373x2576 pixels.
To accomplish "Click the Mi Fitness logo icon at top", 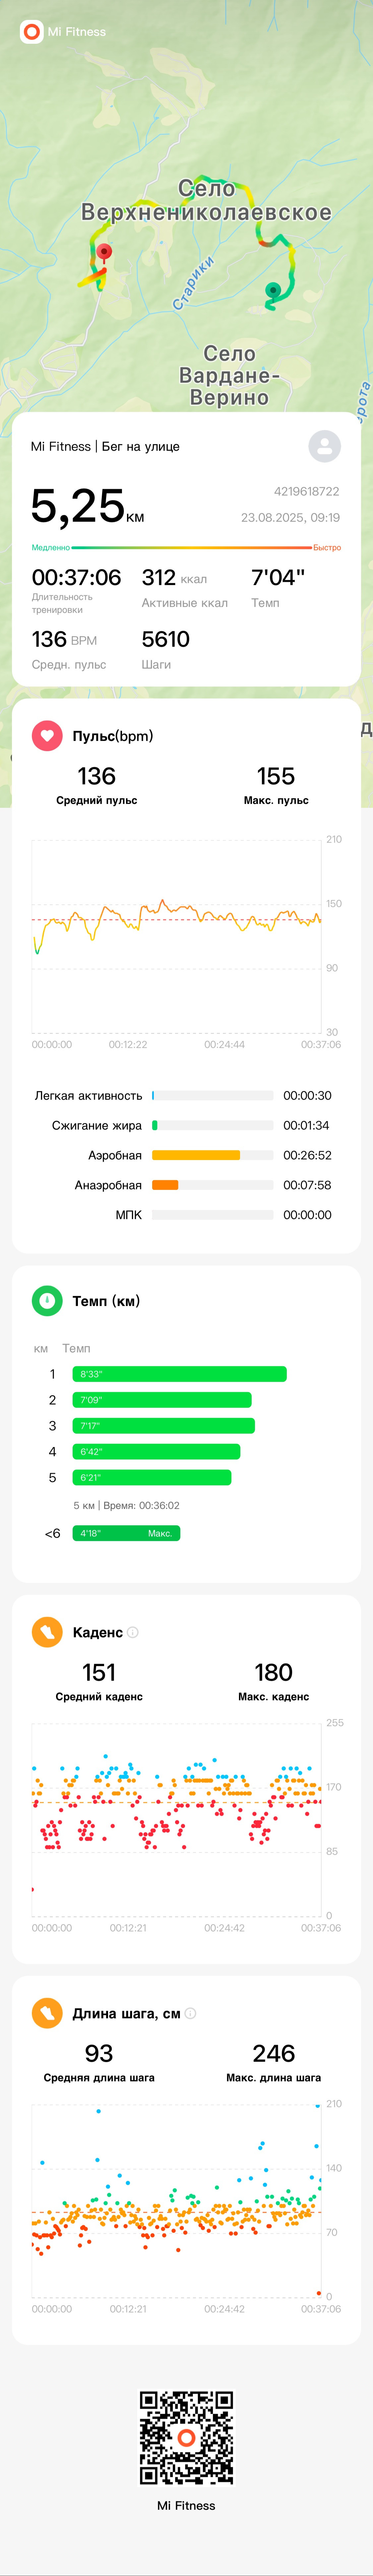I will click(32, 32).
